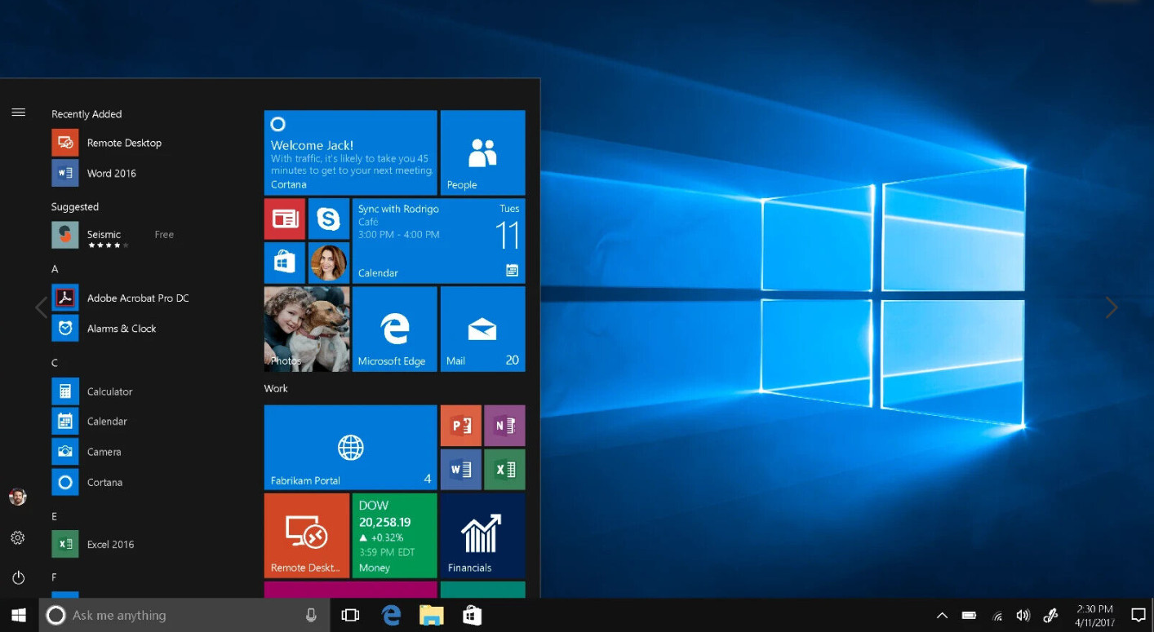Screen dimensions: 1154x632
Task: Click the Power button icon
Action: 18,577
